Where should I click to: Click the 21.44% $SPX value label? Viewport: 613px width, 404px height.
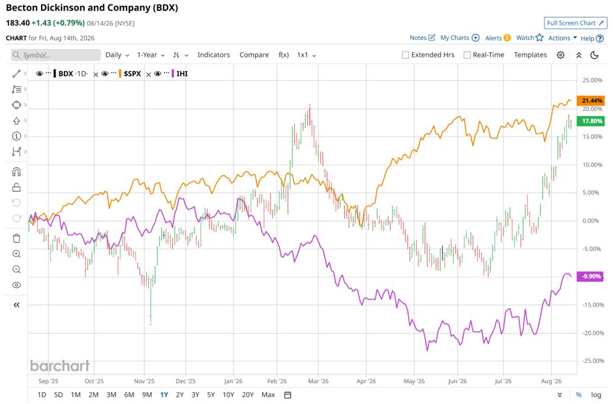click(591, 101)
